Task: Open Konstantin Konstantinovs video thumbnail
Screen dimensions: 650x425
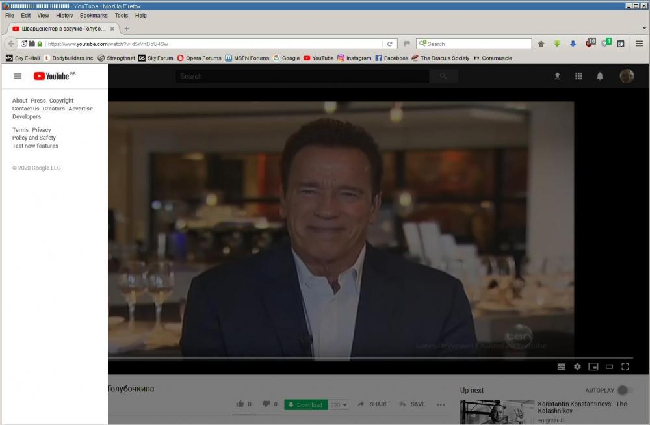Action: tap(497, 412)
